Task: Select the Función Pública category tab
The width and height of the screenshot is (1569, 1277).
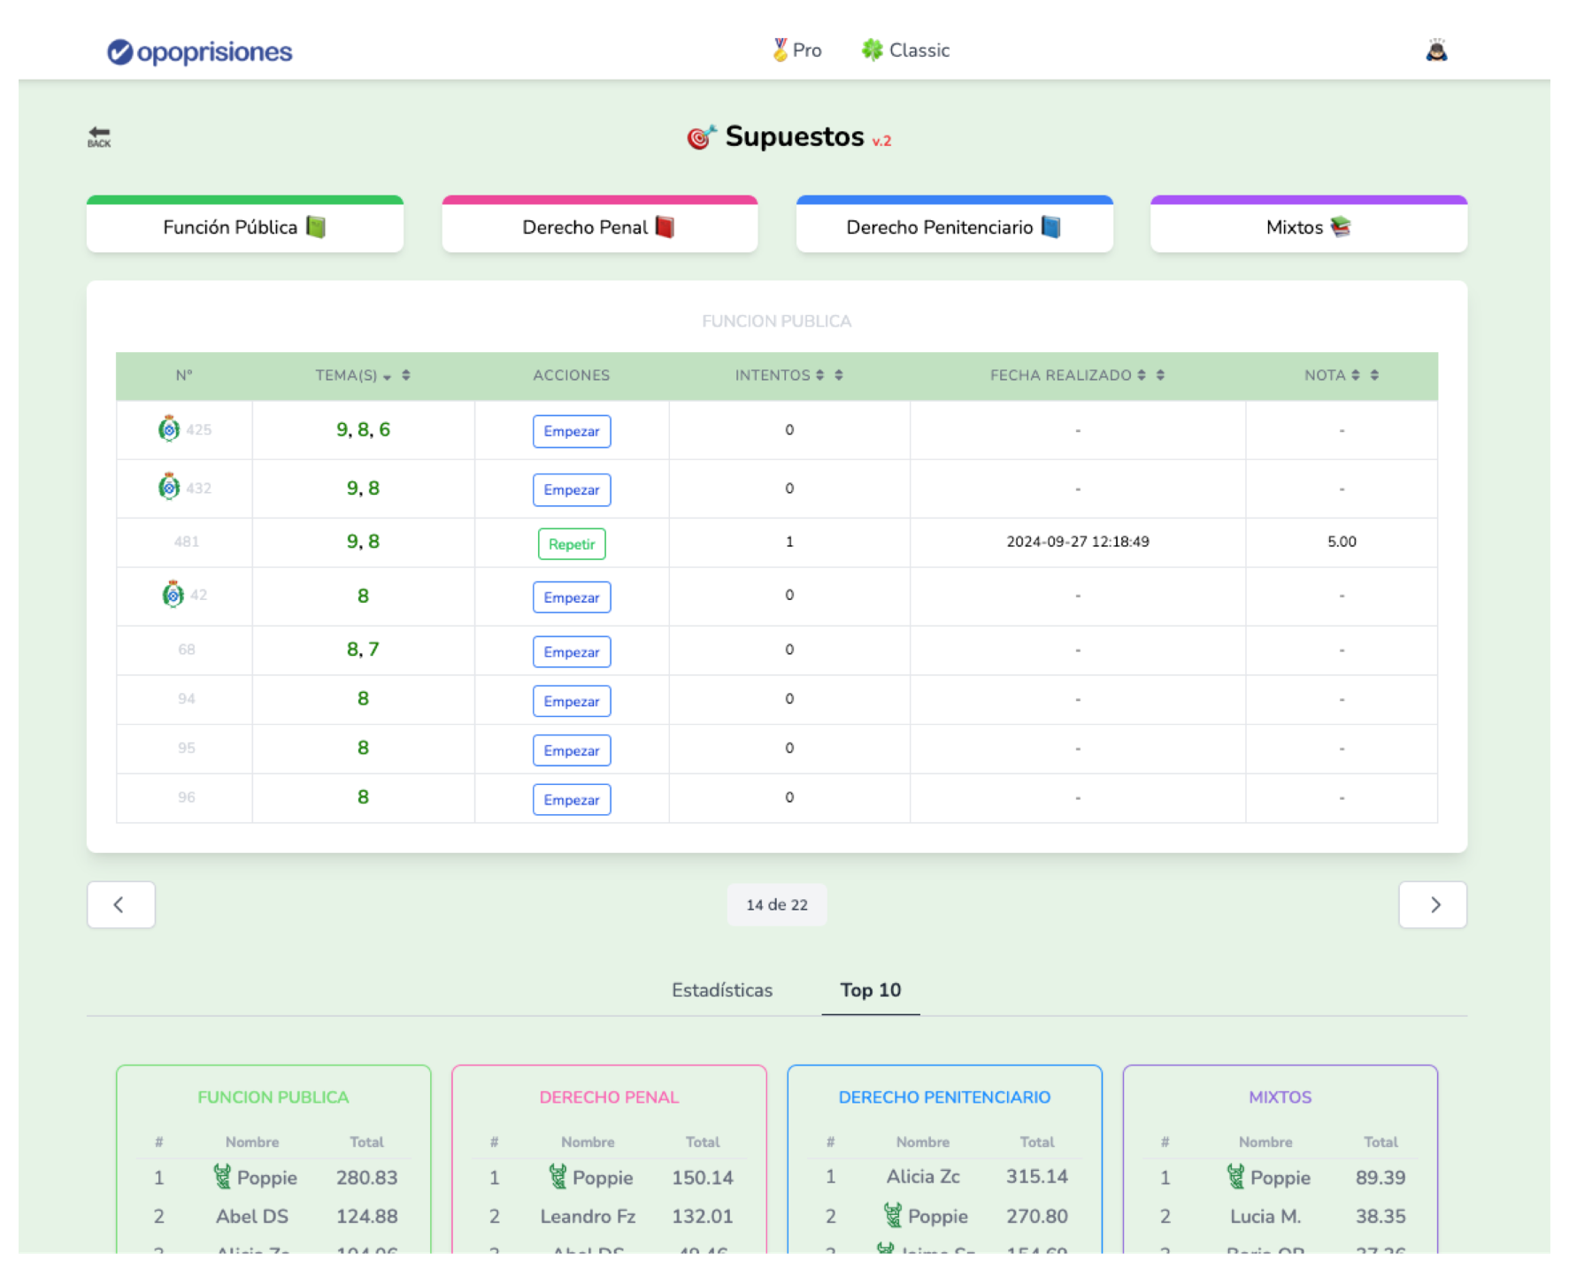Action: (245, 225)
